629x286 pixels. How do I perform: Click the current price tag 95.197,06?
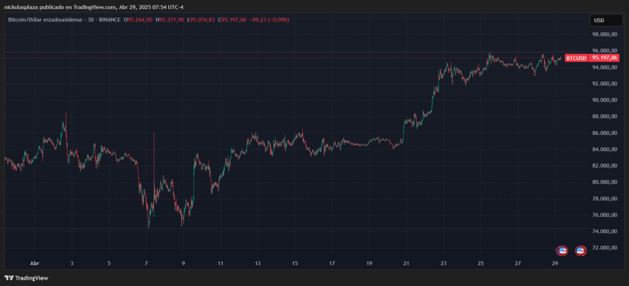604,58
